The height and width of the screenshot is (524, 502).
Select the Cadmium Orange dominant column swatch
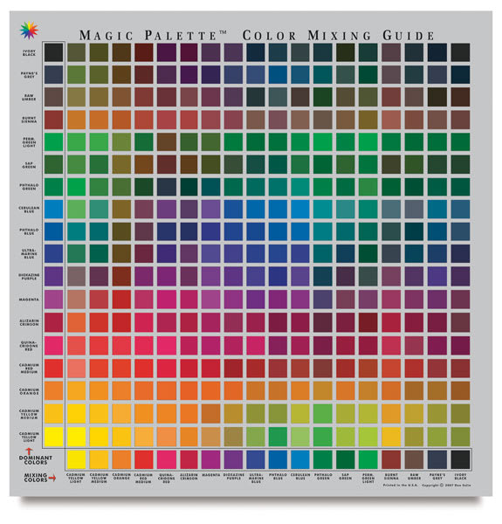pos(53,391)
